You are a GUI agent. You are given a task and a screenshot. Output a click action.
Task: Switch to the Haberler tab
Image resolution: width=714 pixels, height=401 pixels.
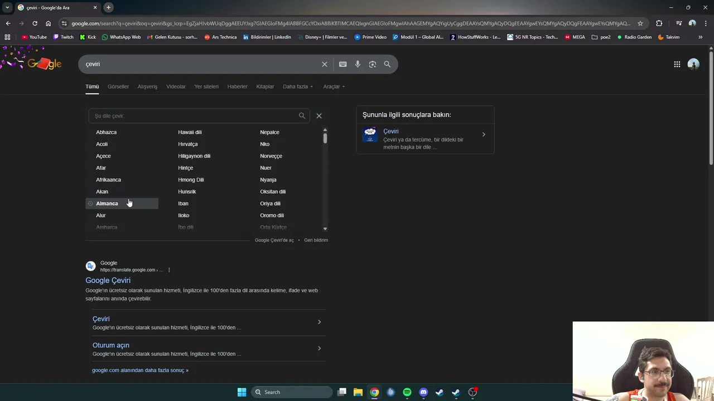[x=237, y=86]
